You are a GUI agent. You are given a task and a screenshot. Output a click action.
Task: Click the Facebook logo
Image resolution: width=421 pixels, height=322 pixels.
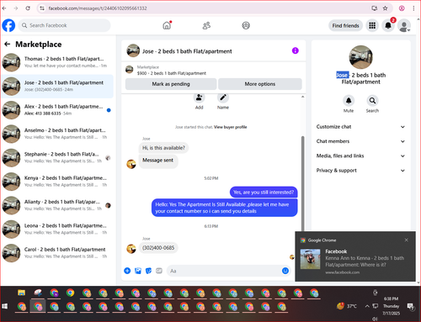(8, 25)
